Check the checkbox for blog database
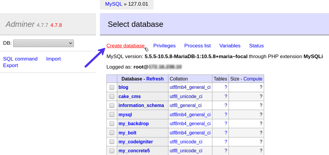The image size is (329, 155). tap(112, 87)
